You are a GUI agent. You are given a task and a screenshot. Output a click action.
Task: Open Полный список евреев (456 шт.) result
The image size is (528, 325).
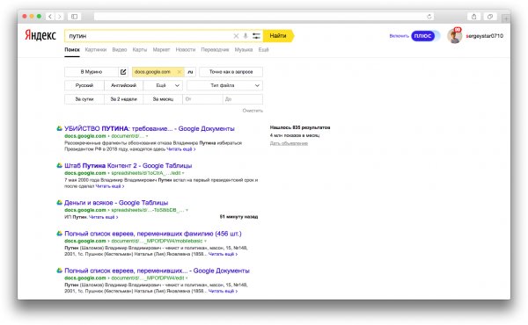pos(153,234)
